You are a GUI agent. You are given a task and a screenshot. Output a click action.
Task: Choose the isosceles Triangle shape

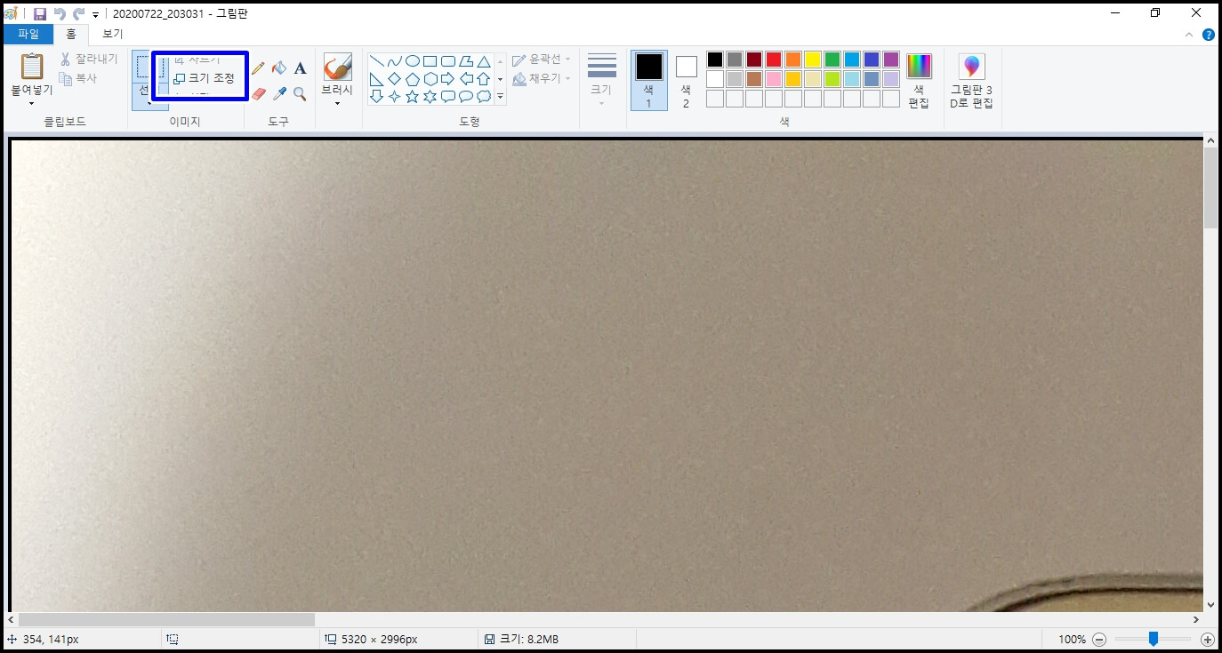point(484,61)
